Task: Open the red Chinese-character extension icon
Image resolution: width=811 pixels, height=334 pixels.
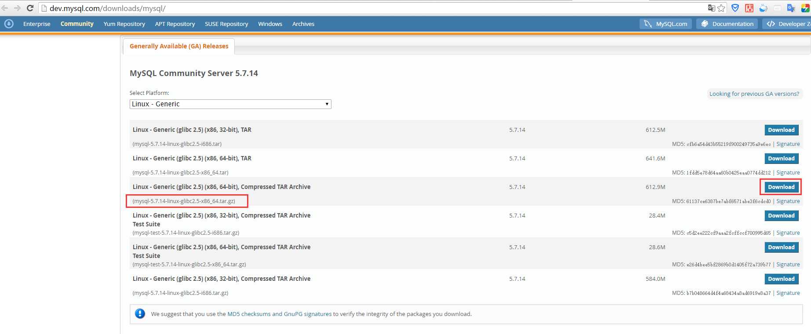Action: point(749,8)
